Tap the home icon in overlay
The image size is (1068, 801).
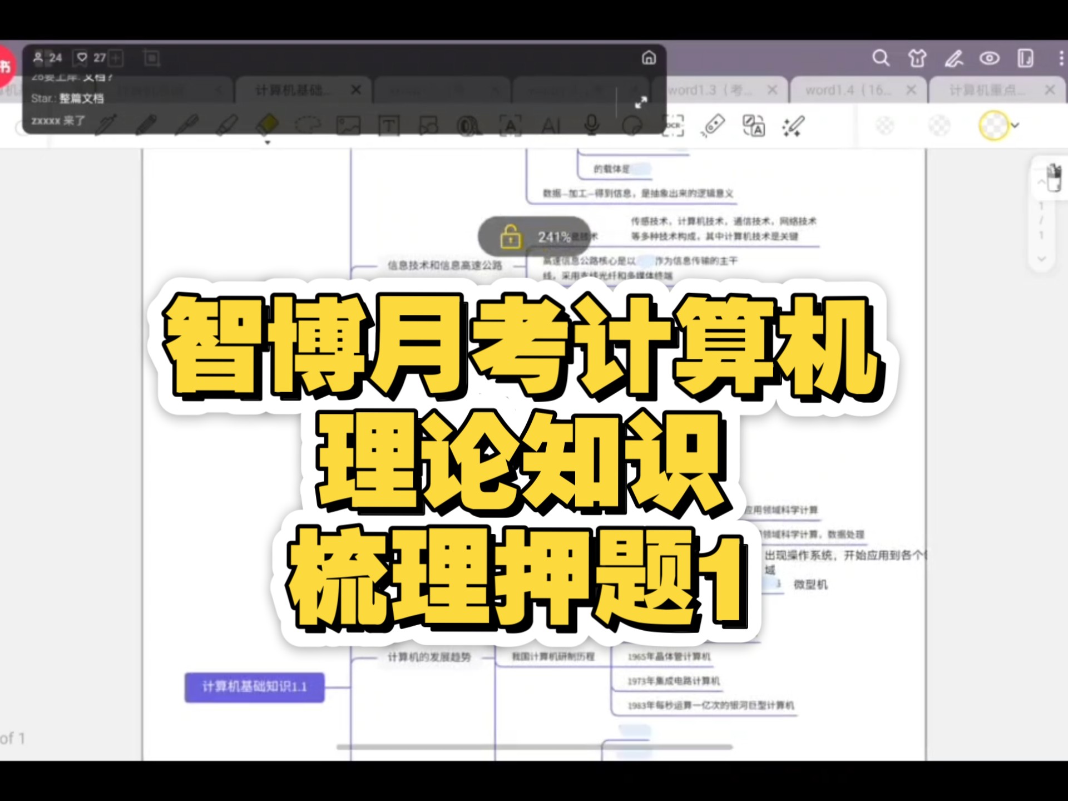[649, 57]
